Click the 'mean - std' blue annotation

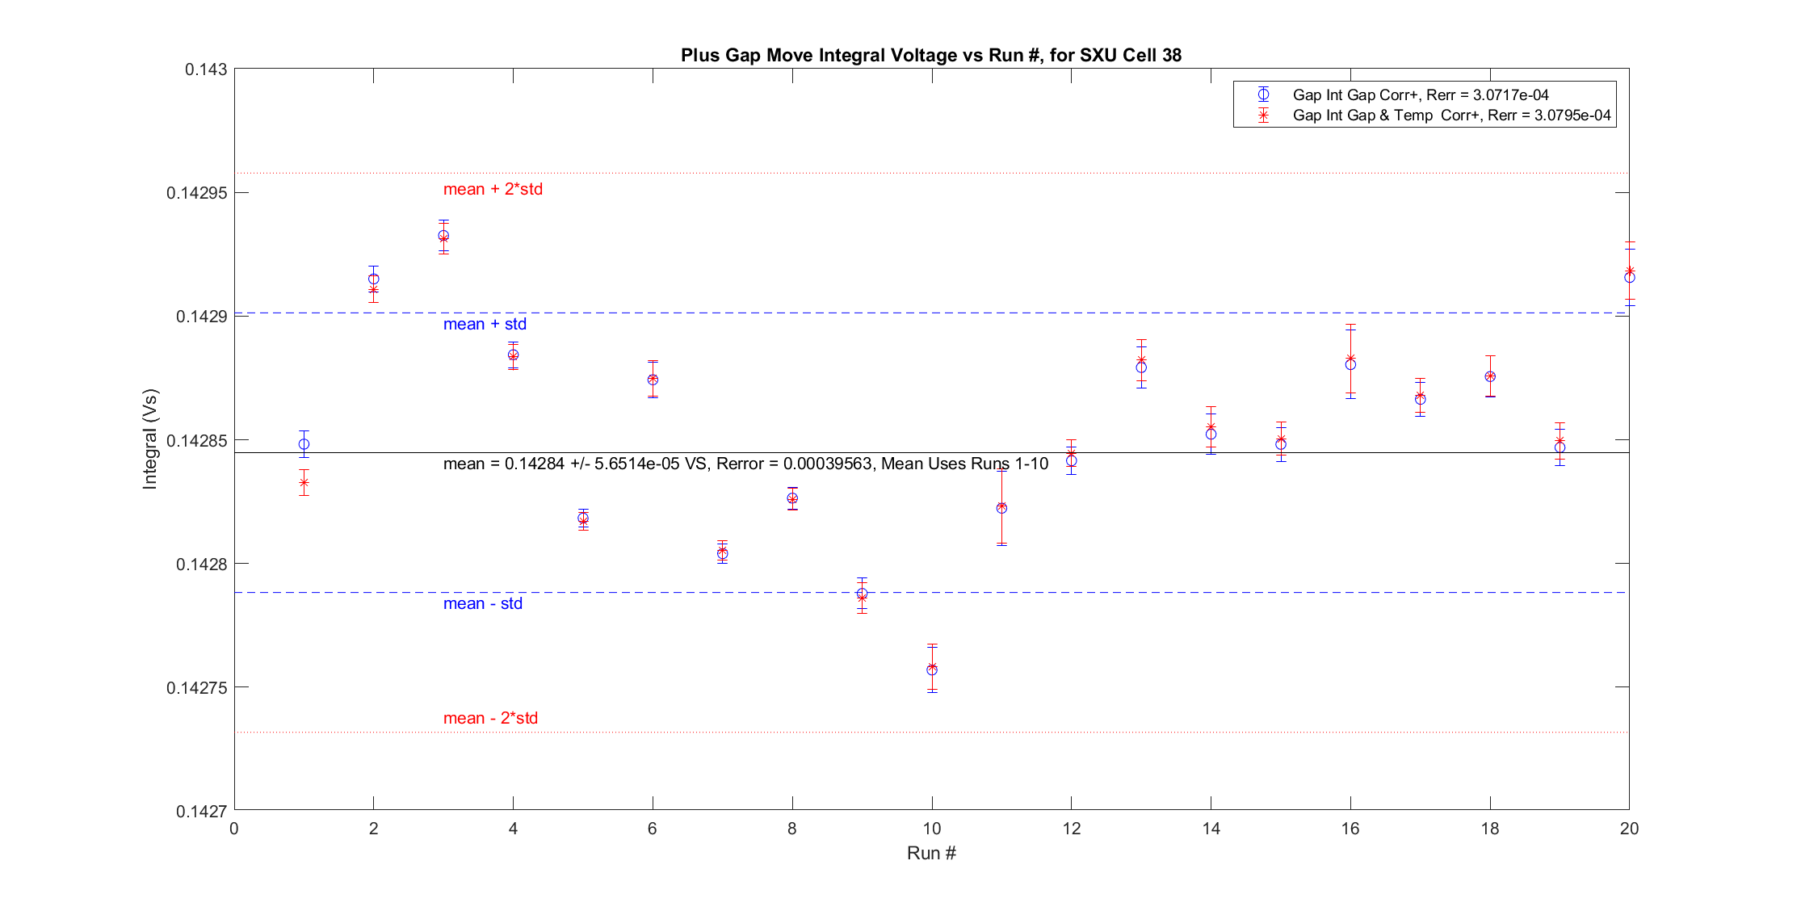[x=482, y=603]
